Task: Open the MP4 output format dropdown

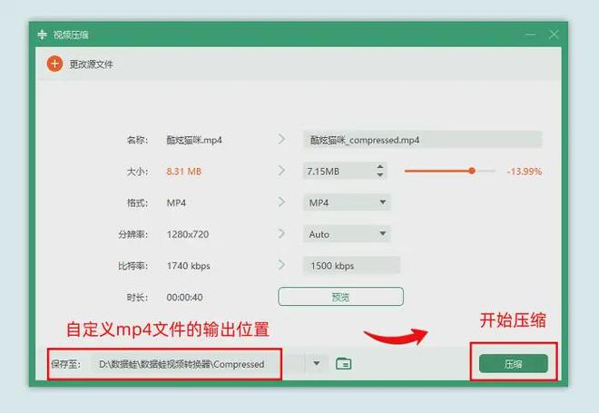Action: 347,202
